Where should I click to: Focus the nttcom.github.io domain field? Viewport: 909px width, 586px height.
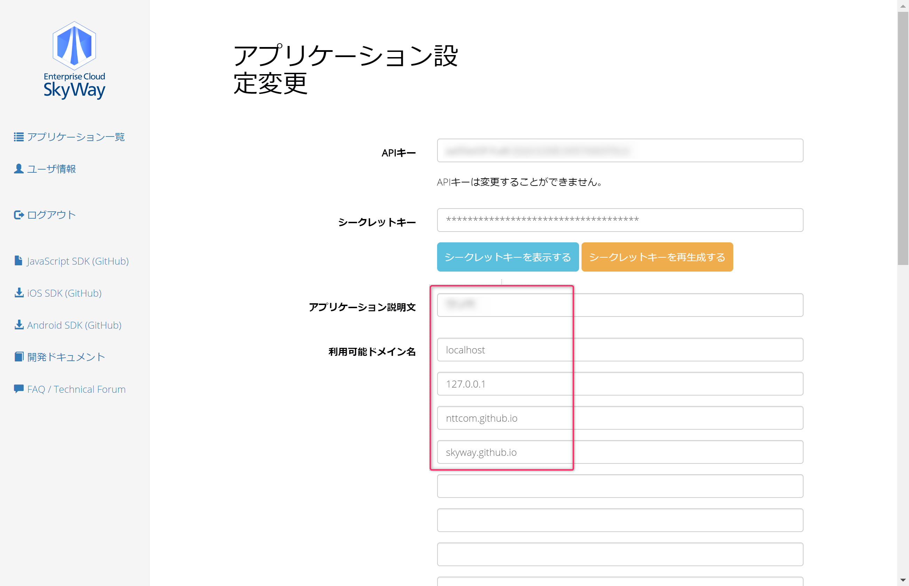point(619,418)
